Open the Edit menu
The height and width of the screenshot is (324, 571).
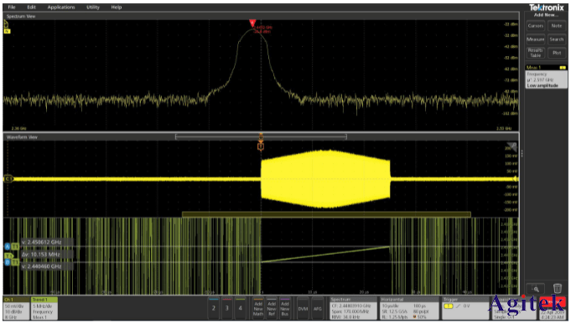(31, 7)
